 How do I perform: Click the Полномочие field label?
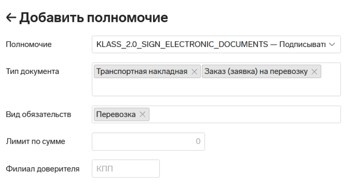click(x=29, y=44)
